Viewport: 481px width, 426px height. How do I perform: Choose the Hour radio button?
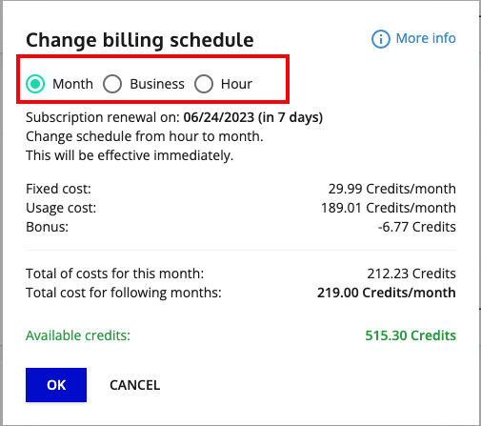coord(204,84)
